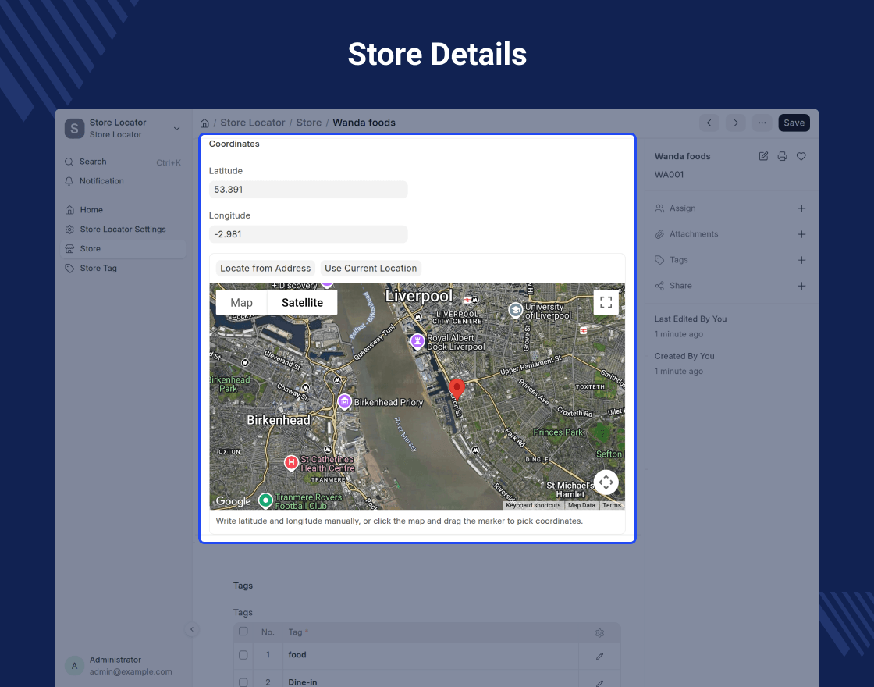Edit the food tag row
The width and height of the screenshot is (874, 687).
(x=600, y=657)
